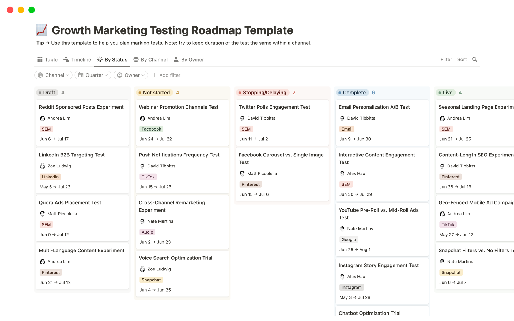Click the Timeline view icon

pos(66,59)
